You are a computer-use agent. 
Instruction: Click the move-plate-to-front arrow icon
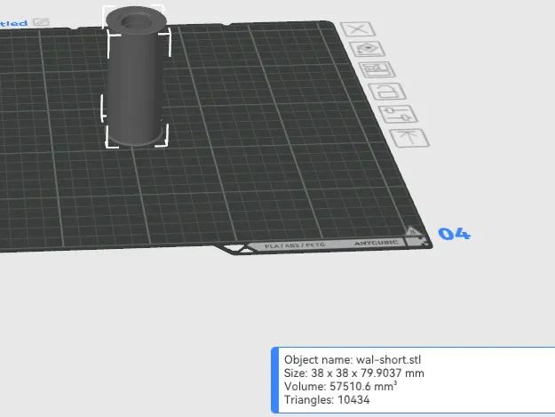(x=409, y=138)
